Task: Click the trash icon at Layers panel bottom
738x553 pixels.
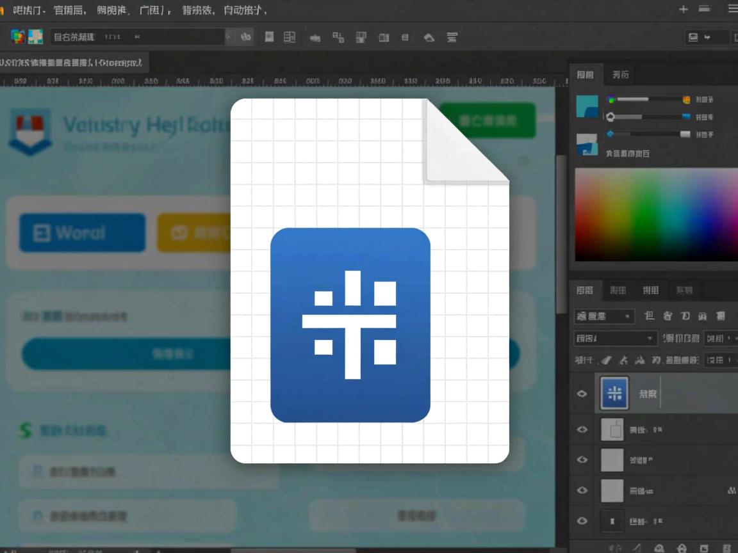Action: click(x=726, y=548)
